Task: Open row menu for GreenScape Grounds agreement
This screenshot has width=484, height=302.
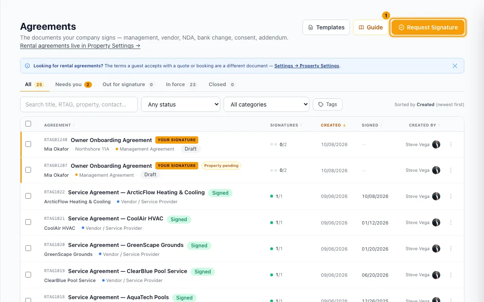Action: coord(450,249)
